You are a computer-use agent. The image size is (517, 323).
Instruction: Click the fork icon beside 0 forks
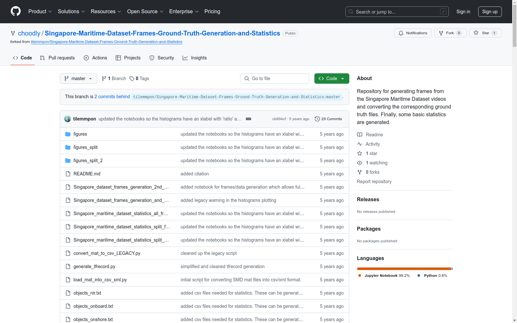(x=360, y=172)
